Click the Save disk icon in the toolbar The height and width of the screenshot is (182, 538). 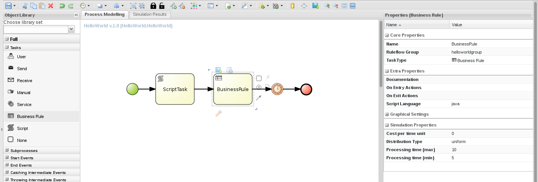(x=8, y=6)
